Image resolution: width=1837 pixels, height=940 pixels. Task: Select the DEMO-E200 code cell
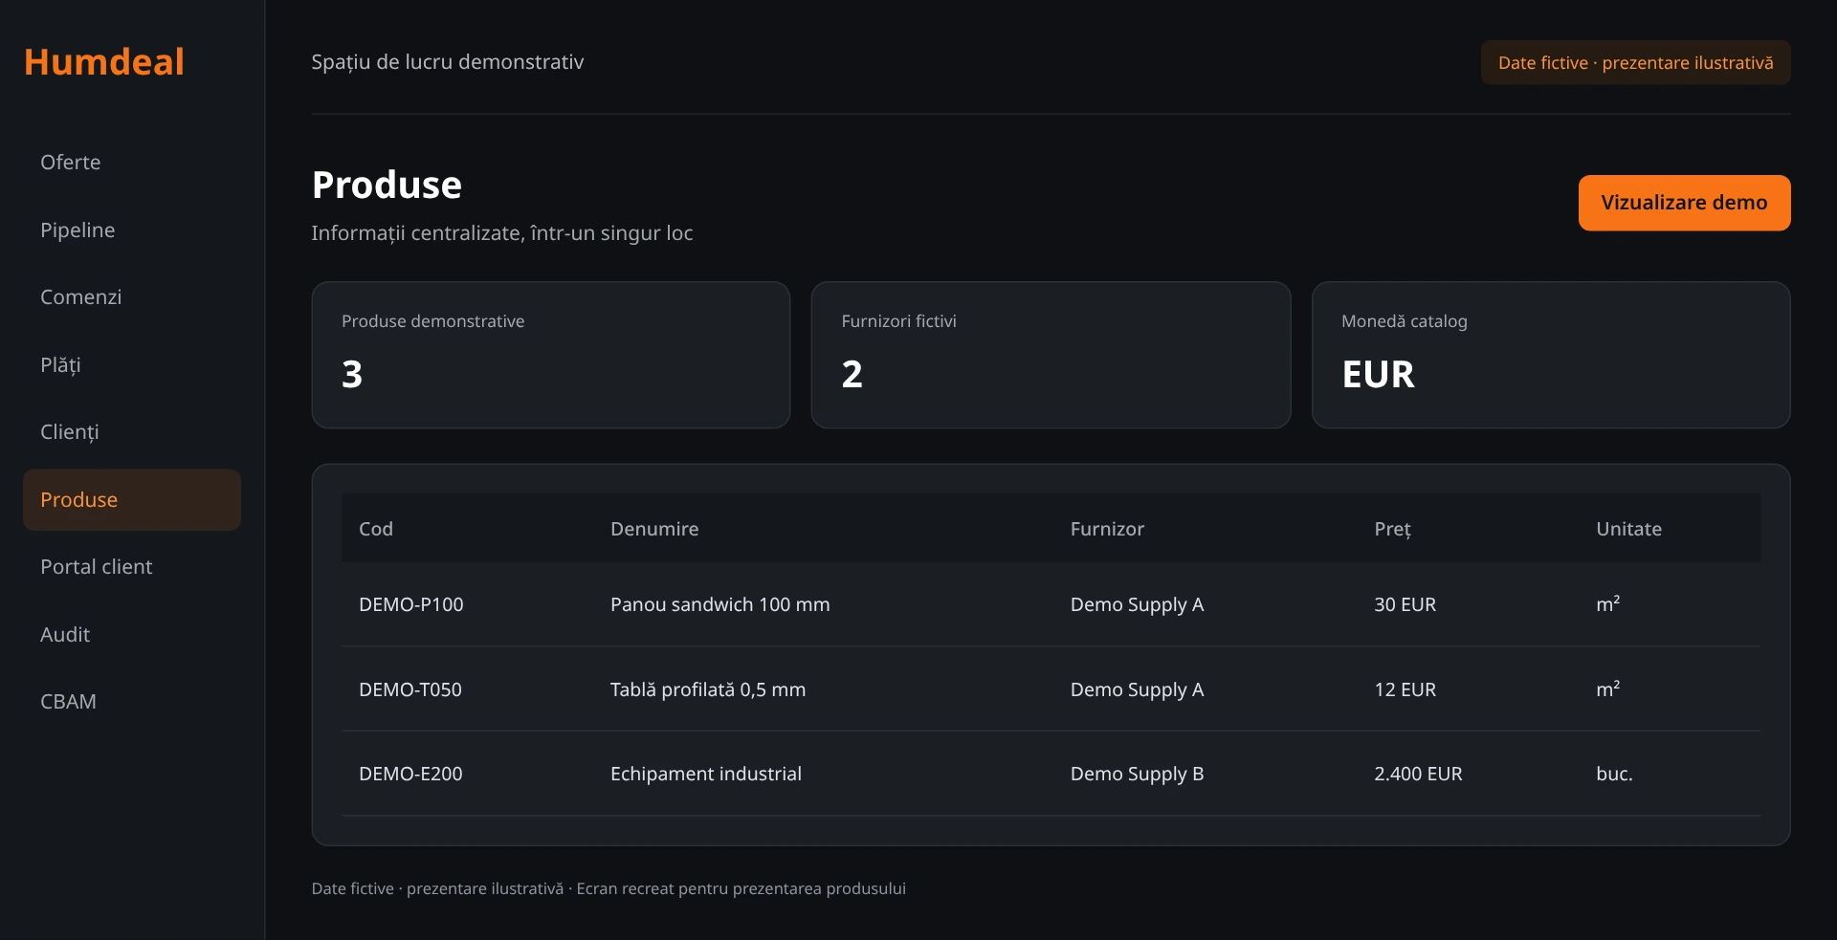click(x=410, y=774)
